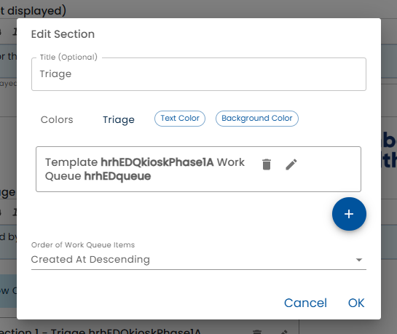Click the bold hrhEDqueue queue name
This screenshot has height=334, width=397.
[117, 176]
